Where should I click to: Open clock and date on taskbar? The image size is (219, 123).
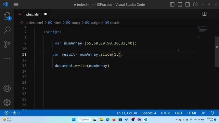coord(210,120)
